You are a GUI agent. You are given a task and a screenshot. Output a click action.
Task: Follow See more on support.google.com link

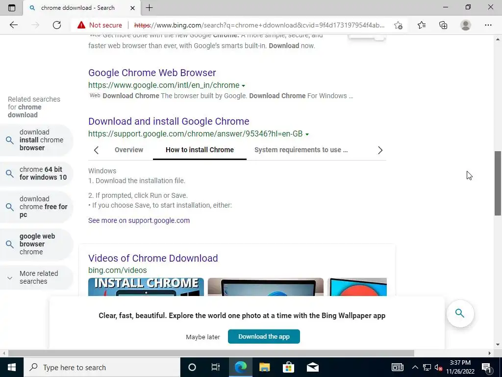pos(139,220)
